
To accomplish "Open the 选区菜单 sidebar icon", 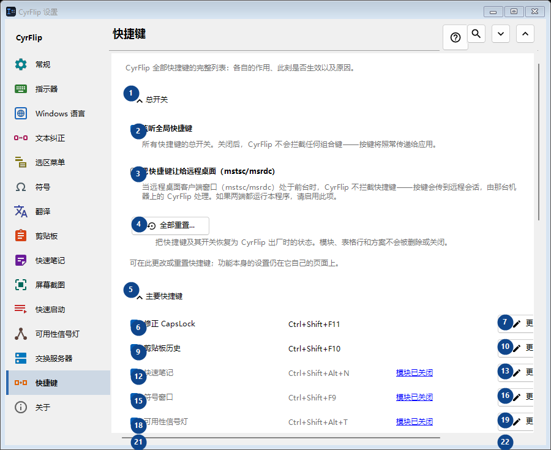I will coord(21,162).
